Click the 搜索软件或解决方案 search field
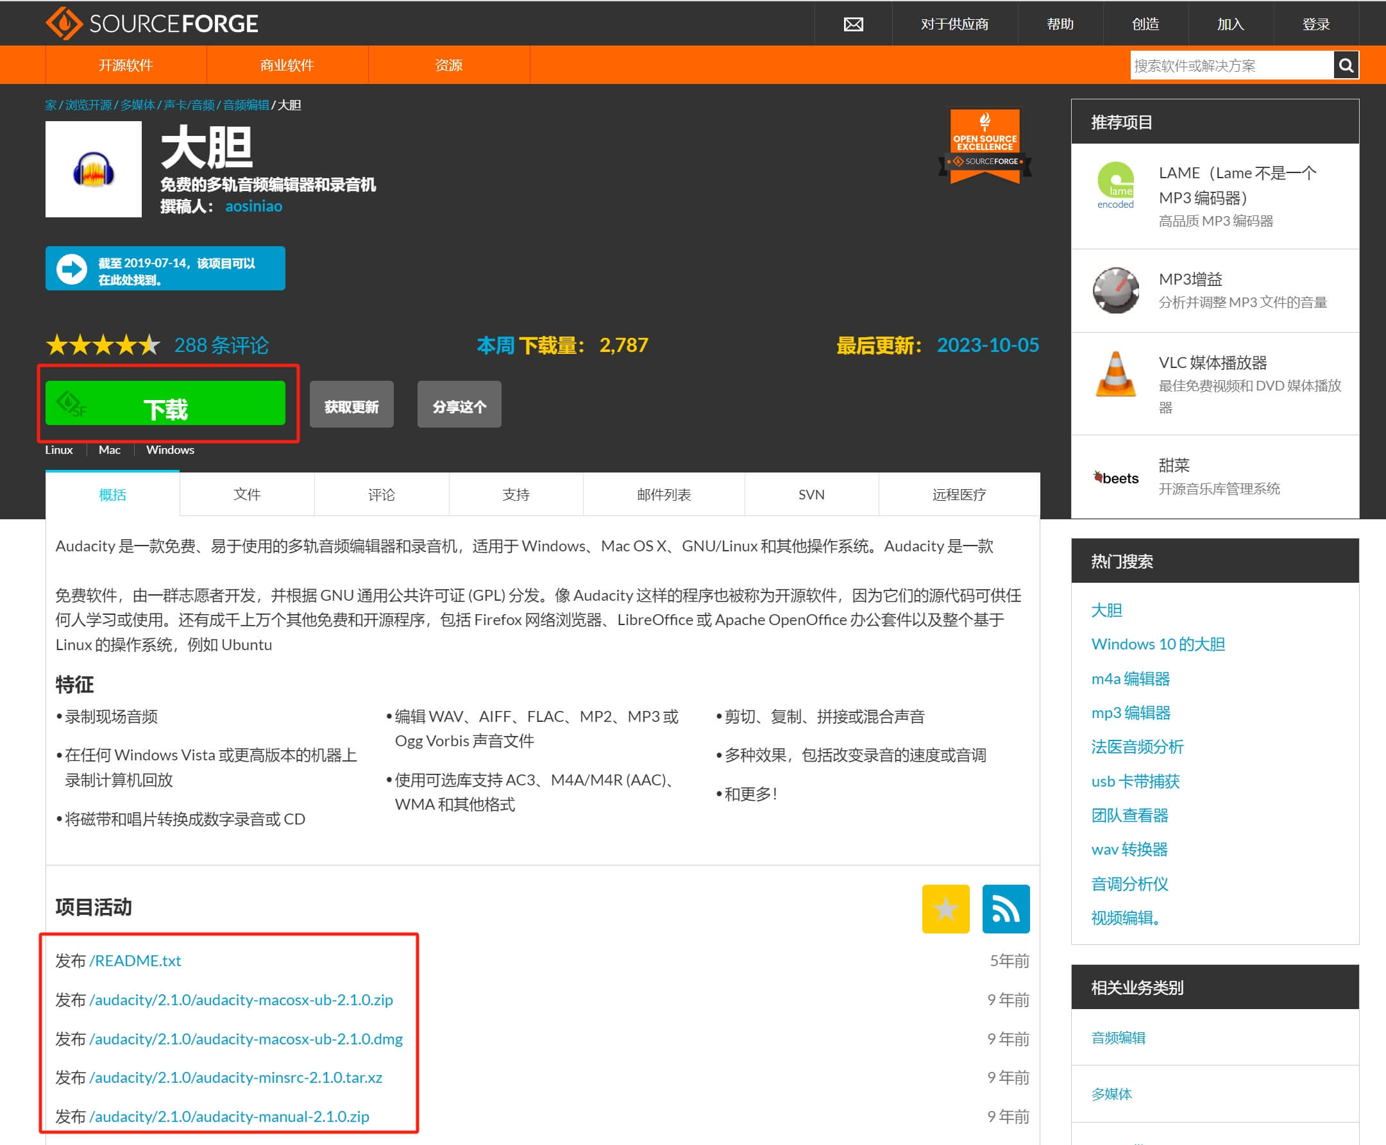 pyautogui.click(x=1231, y=65)
